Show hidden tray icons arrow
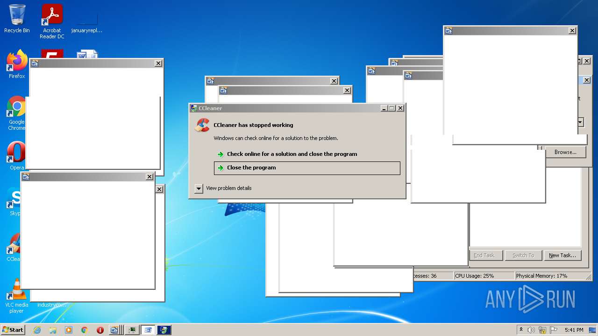 point(521,330)
